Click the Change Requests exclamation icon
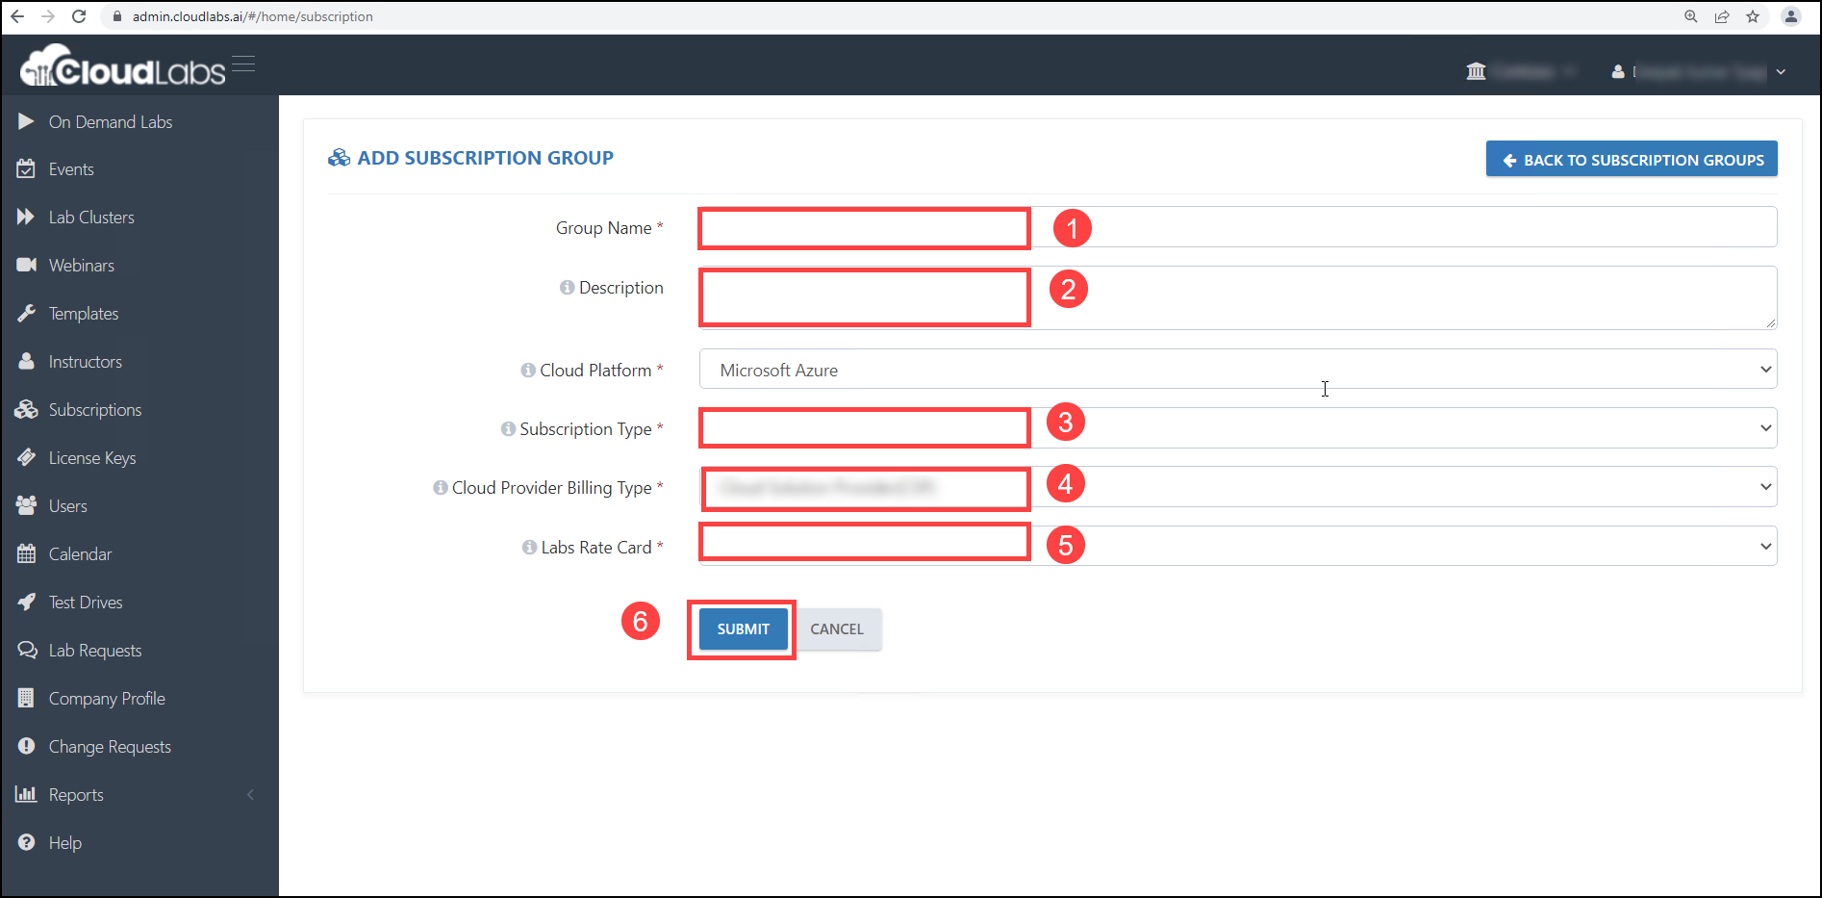1822x898 pixels. pyautogui.click(x=26, y=746)
